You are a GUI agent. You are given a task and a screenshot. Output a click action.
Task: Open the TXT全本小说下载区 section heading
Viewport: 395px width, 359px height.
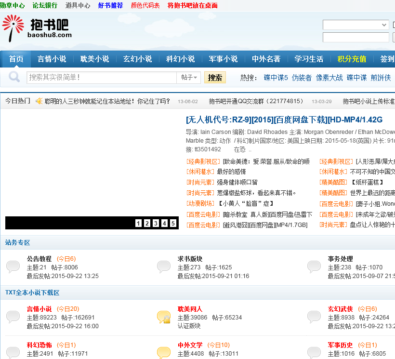pyautogui.click(x=32, y=293)
